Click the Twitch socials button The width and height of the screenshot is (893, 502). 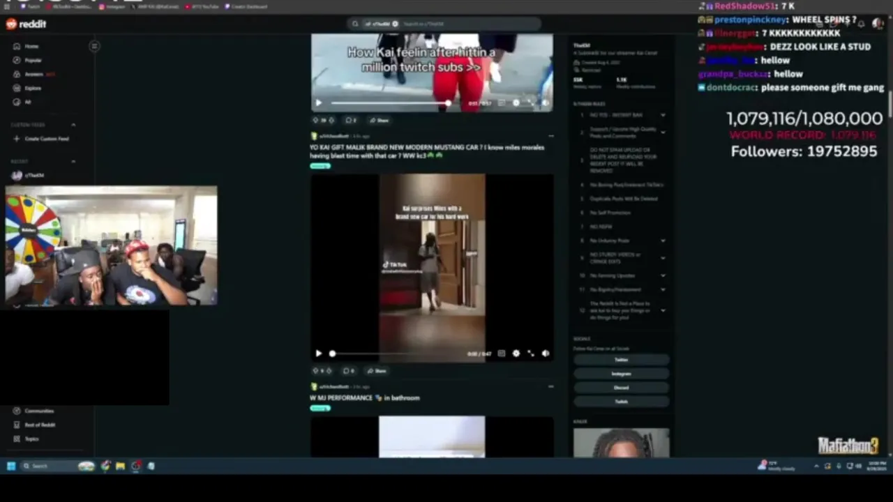click(621, 402)
